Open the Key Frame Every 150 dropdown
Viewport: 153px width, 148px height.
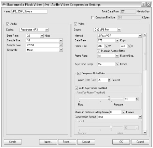pos(117,64)
